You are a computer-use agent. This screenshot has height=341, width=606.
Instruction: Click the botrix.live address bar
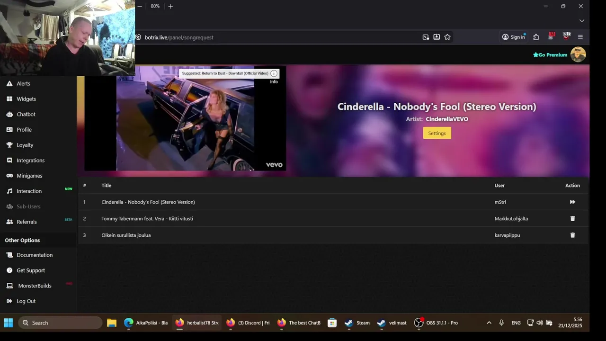pyautogui.click(x=279, y=37)
